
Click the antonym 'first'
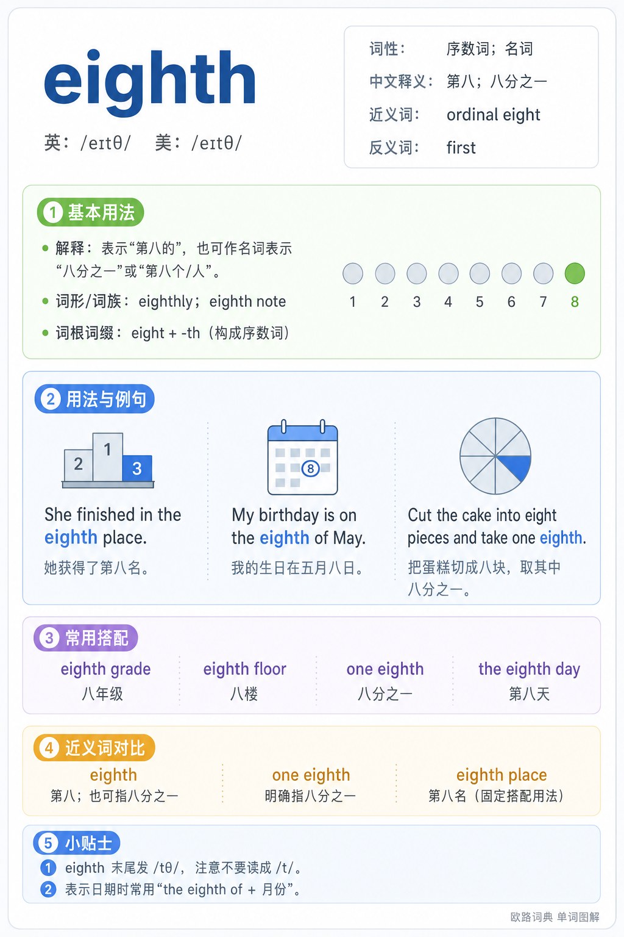pos(461,148)
